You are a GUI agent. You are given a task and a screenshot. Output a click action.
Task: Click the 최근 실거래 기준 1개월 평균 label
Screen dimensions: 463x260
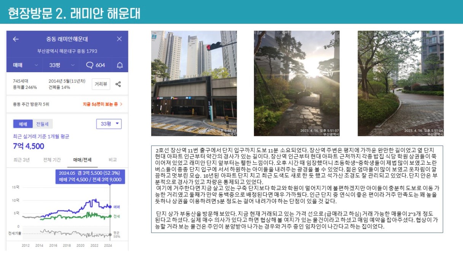pyautogui.click(x=41, y=136)
